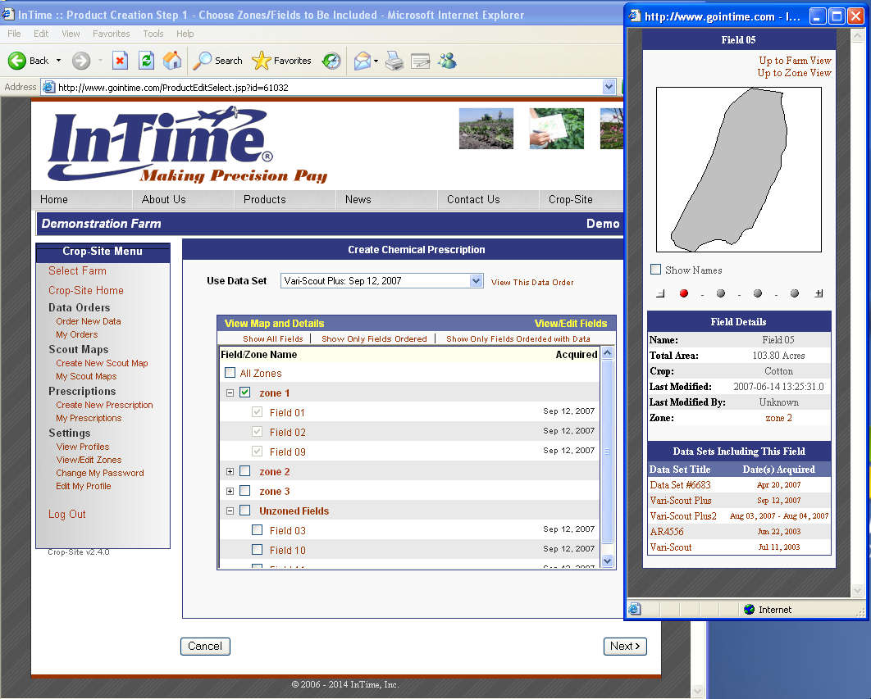Click the Search magnifier toolbar icon

(x=203, y=61)
